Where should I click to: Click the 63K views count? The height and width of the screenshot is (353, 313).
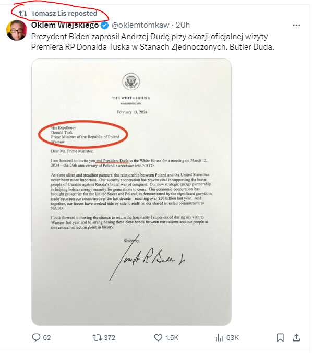(233, 338)
